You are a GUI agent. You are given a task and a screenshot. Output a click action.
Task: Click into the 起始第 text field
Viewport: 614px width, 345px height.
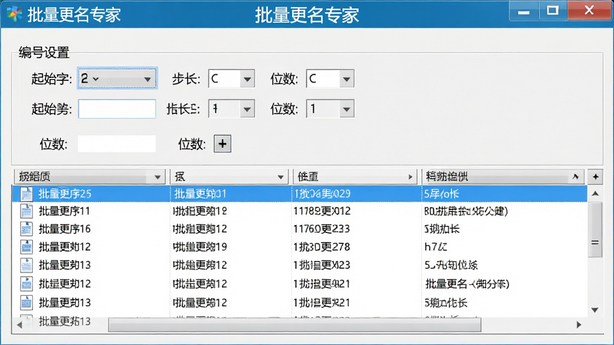coord(117,109)
